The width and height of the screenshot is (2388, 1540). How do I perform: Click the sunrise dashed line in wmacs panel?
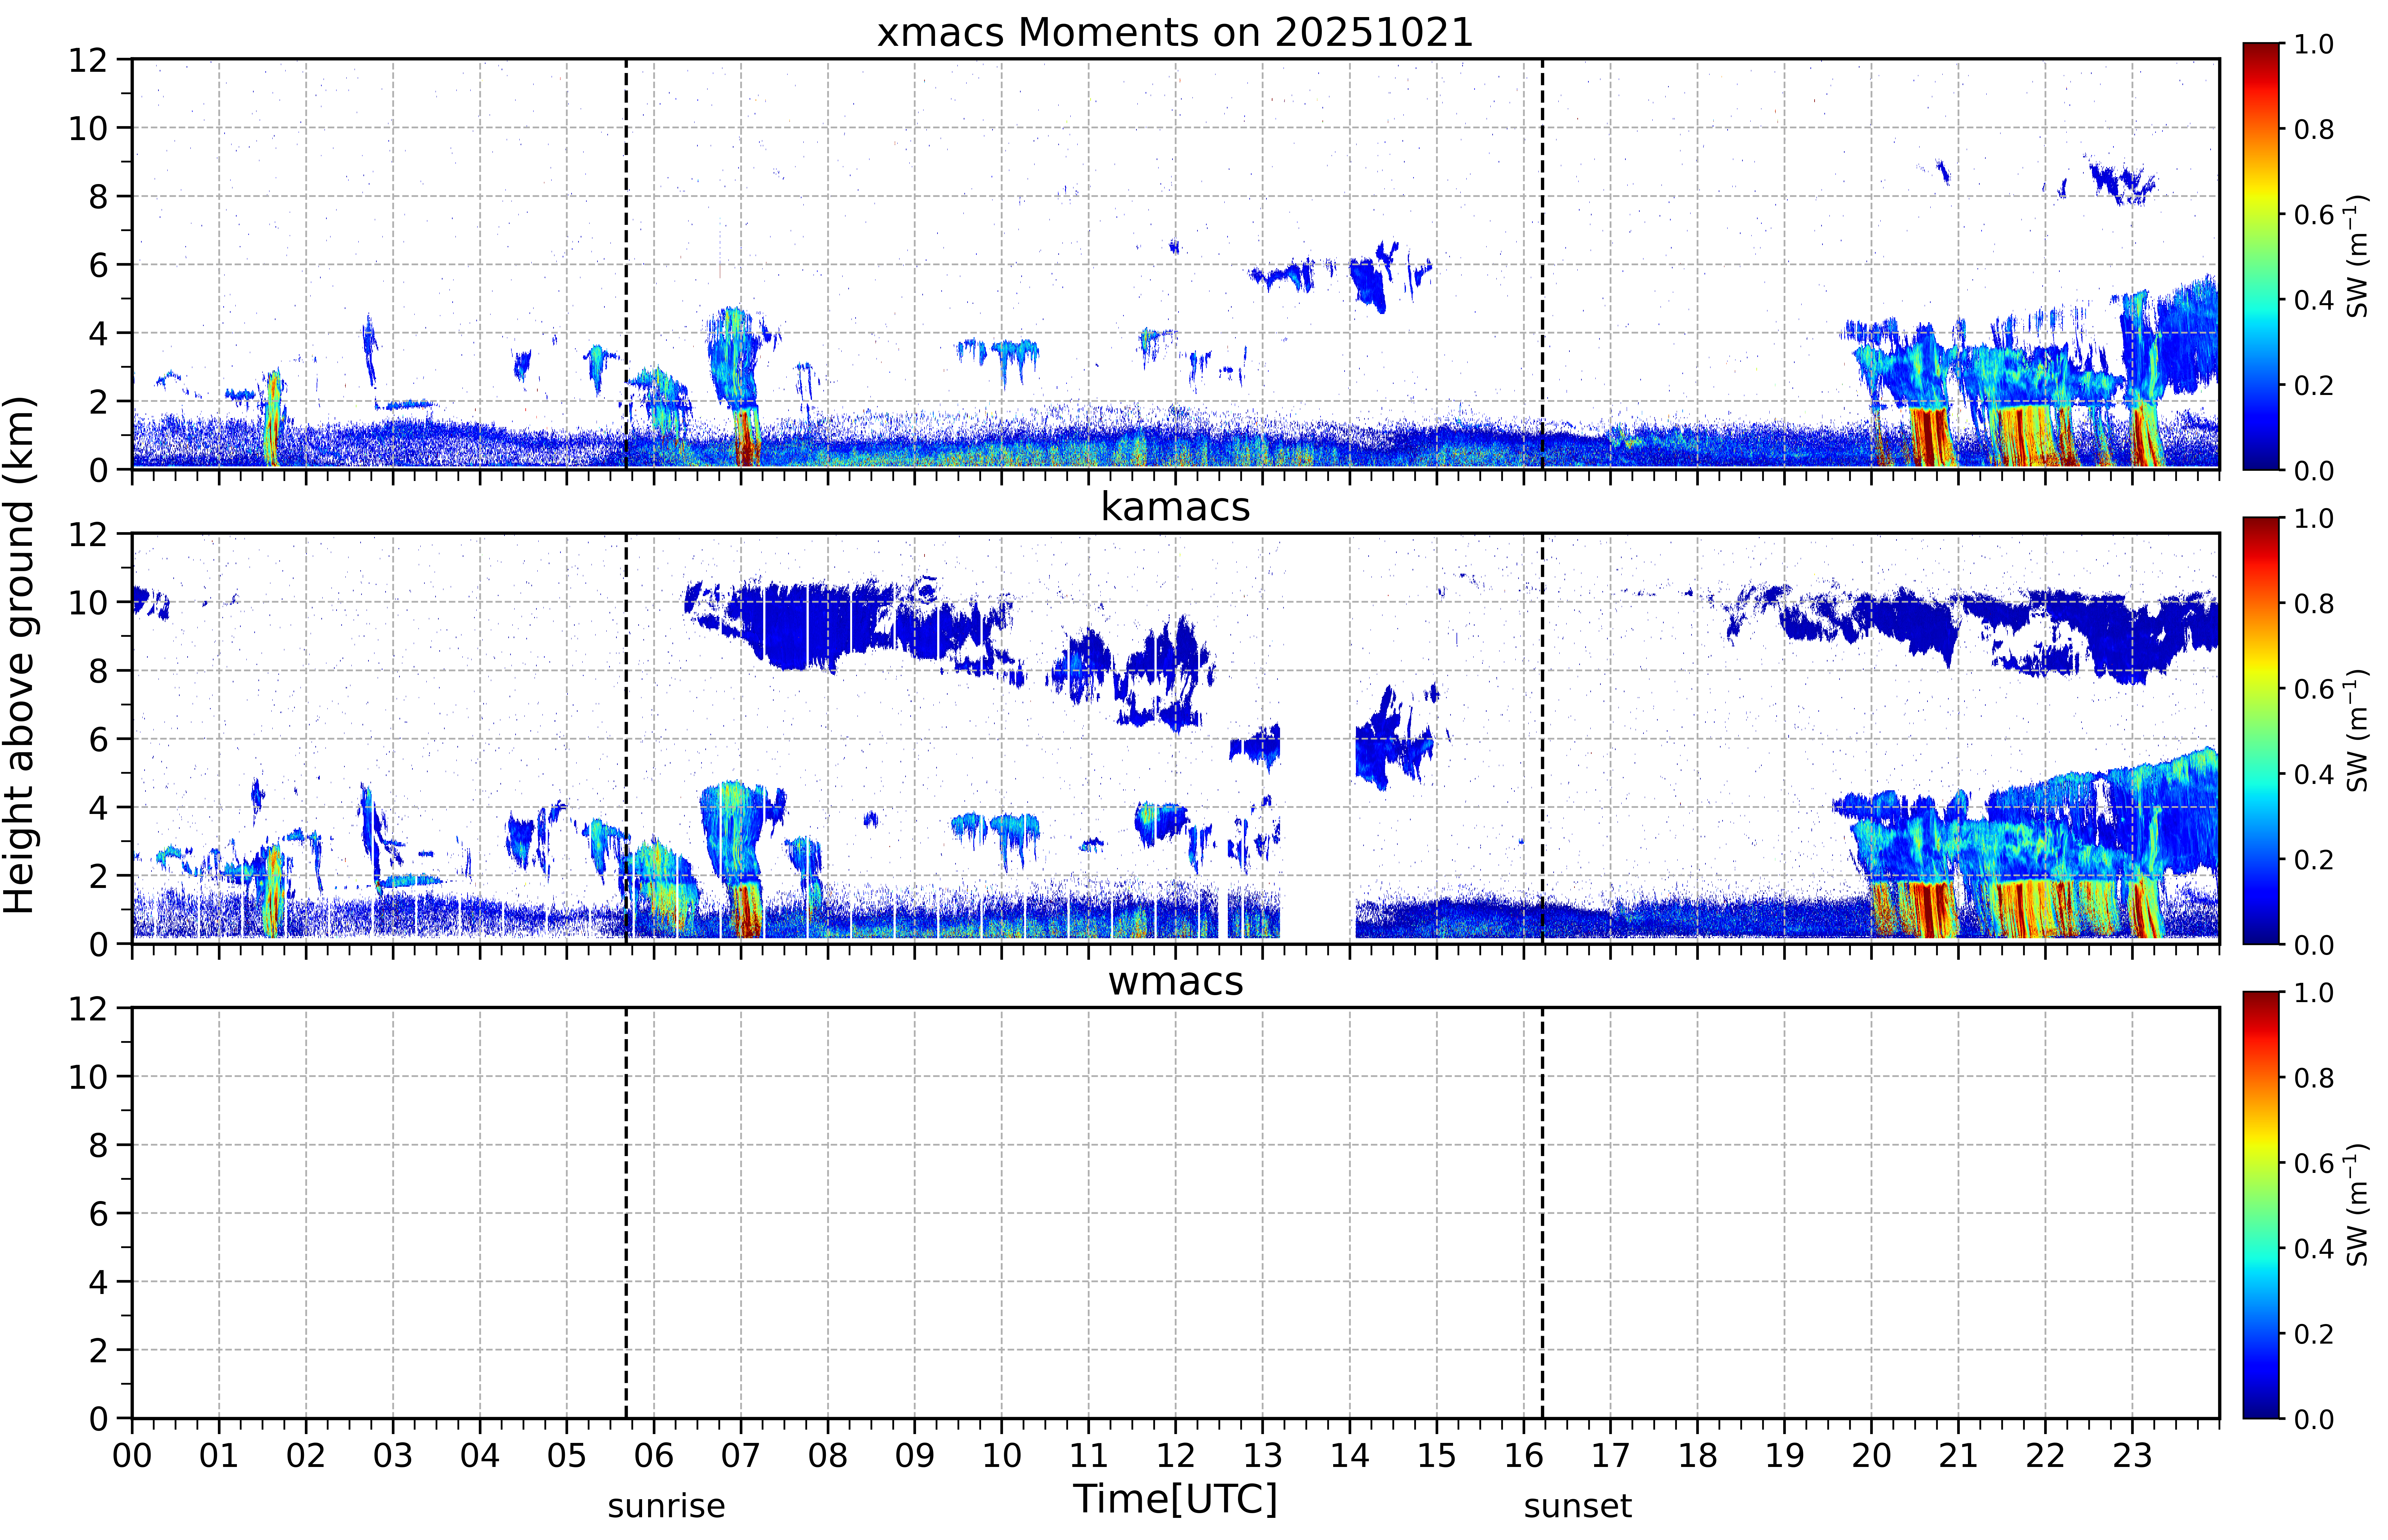coord(626,1213)
